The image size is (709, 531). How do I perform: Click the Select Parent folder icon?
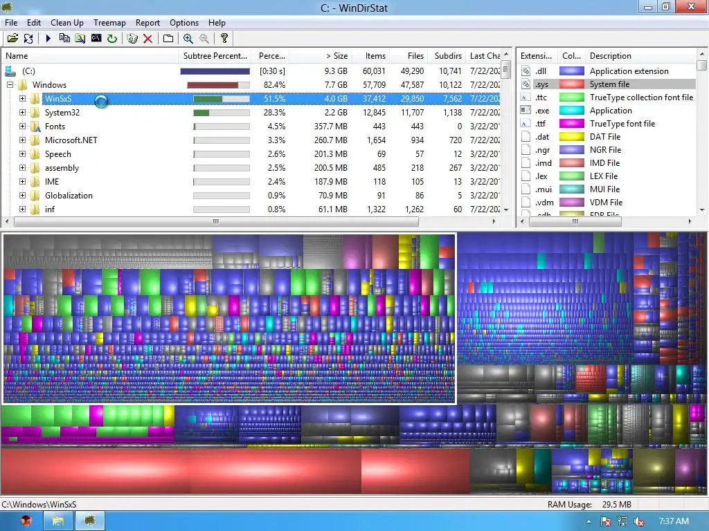click(168, 39)
